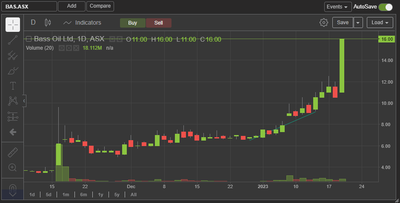Set range to 5y
The height and width of the screenshot is (203, 400).
coord(117,195)
